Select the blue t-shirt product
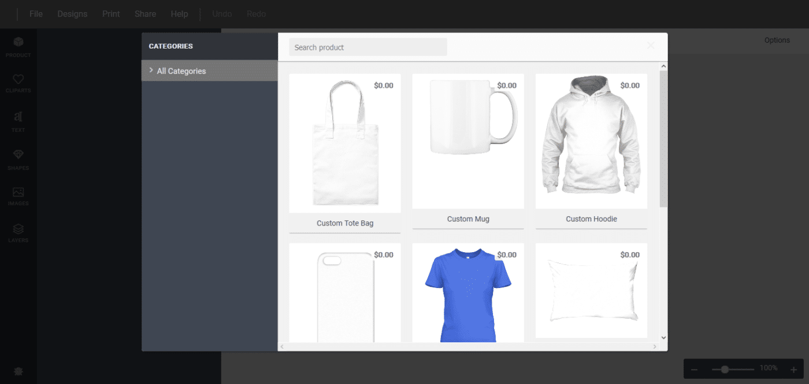The image size is (809, 384). 468,293
